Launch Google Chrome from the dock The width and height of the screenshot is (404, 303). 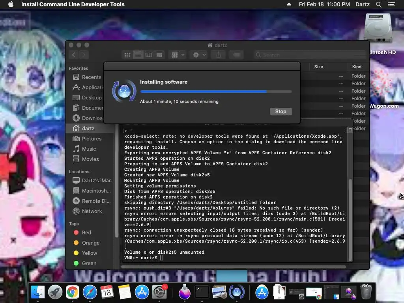point(73,292)
